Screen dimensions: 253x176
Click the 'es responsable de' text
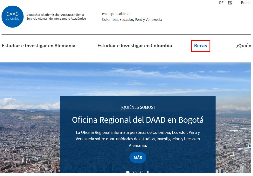(116, 14)
